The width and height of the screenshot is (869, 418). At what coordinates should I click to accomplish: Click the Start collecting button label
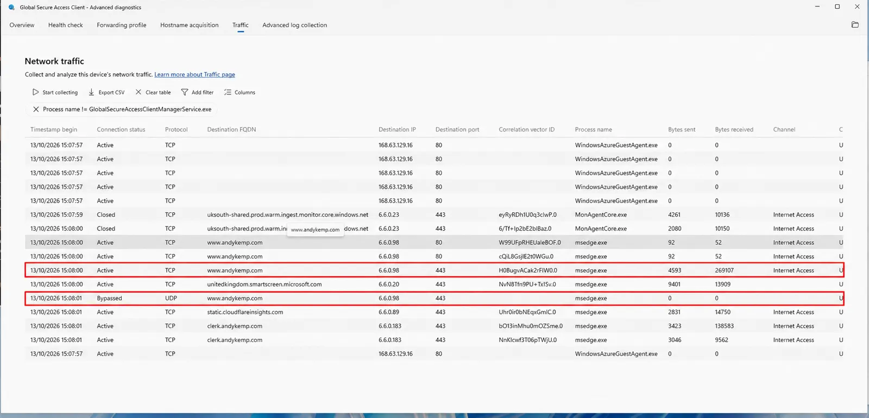coord(60,92)
